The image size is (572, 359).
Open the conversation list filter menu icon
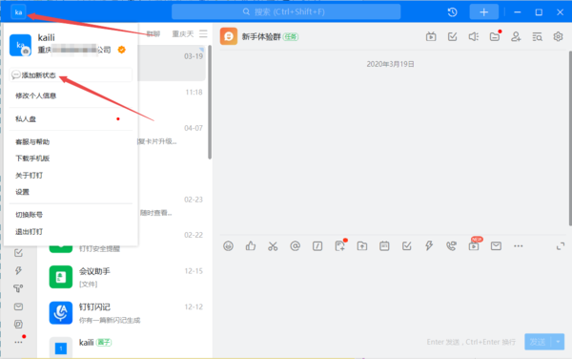pos(204,34)
